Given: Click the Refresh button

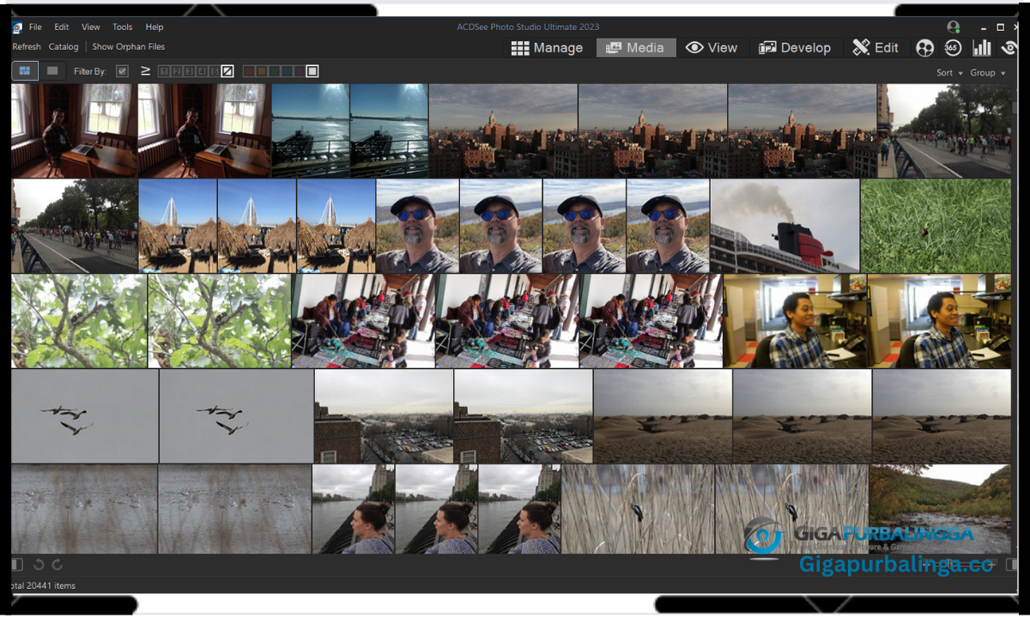Looking at the screenshot, I should (26, 47).
